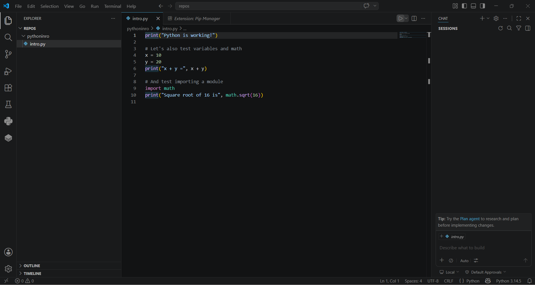
Task: Open the Help menu
Action: pos(131,6)
